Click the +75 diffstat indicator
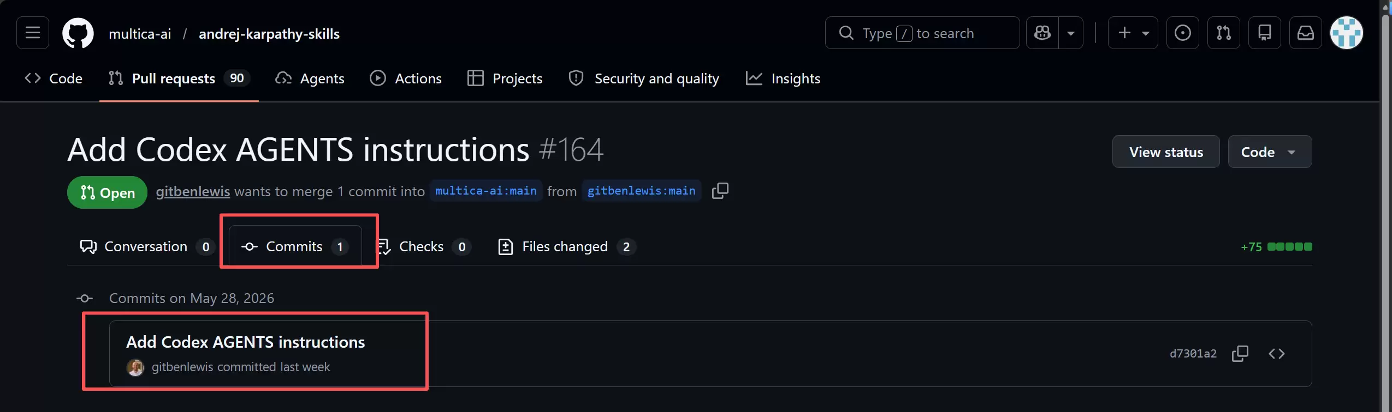This screenshot has height=412, width=1392. 1276,247
